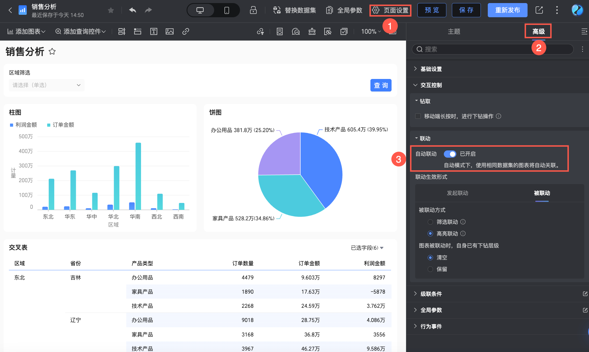Click the brush cleanup toolbar icon
The width and height of the screenshot is (589, 352).
pos(312,31)
